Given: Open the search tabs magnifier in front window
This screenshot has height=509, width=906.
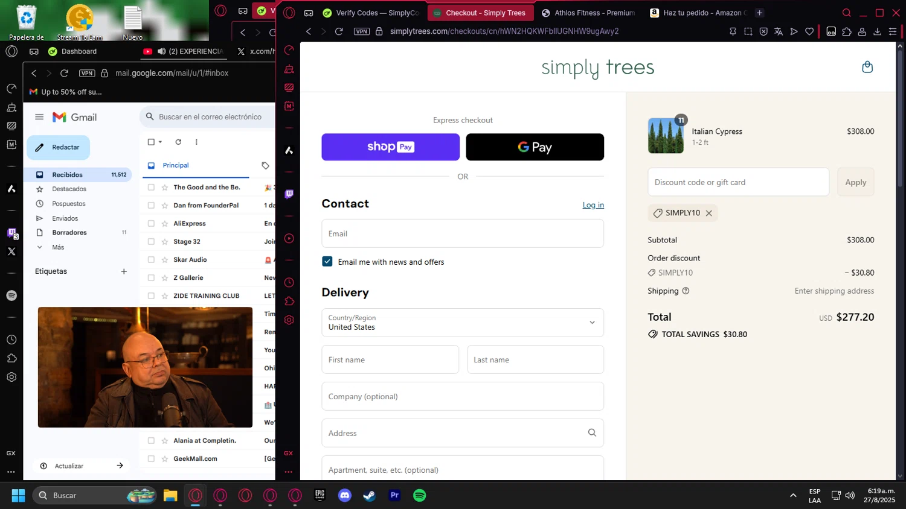Looking at the screenshot, I should coord(847,13).
